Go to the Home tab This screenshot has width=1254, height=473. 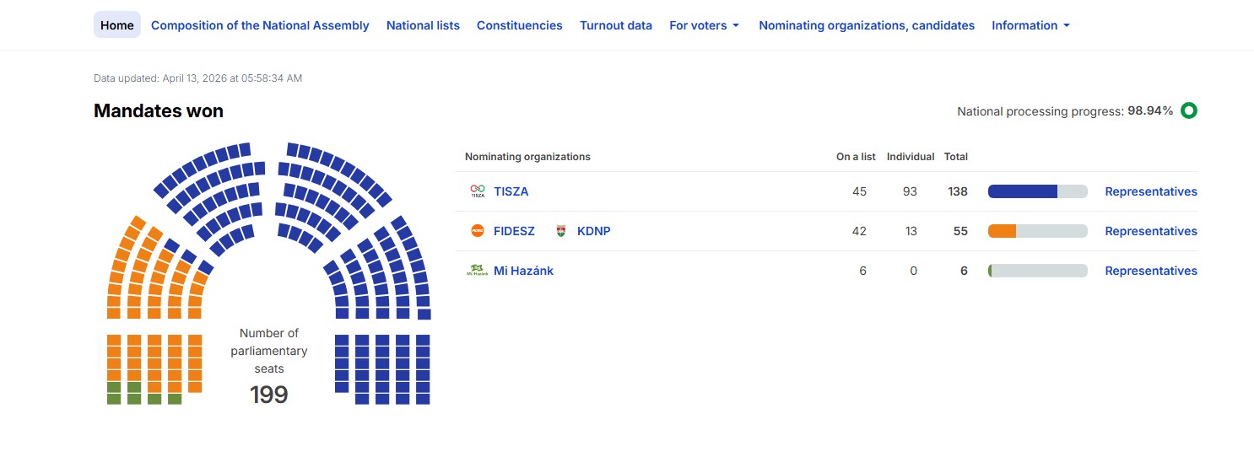coord(116,25)
